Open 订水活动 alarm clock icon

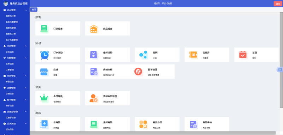45,55
